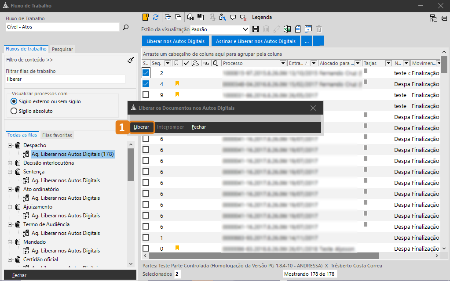Click the yellow bookmark flag toolbar icon
The image size is (450, 281).
point(145,17)
